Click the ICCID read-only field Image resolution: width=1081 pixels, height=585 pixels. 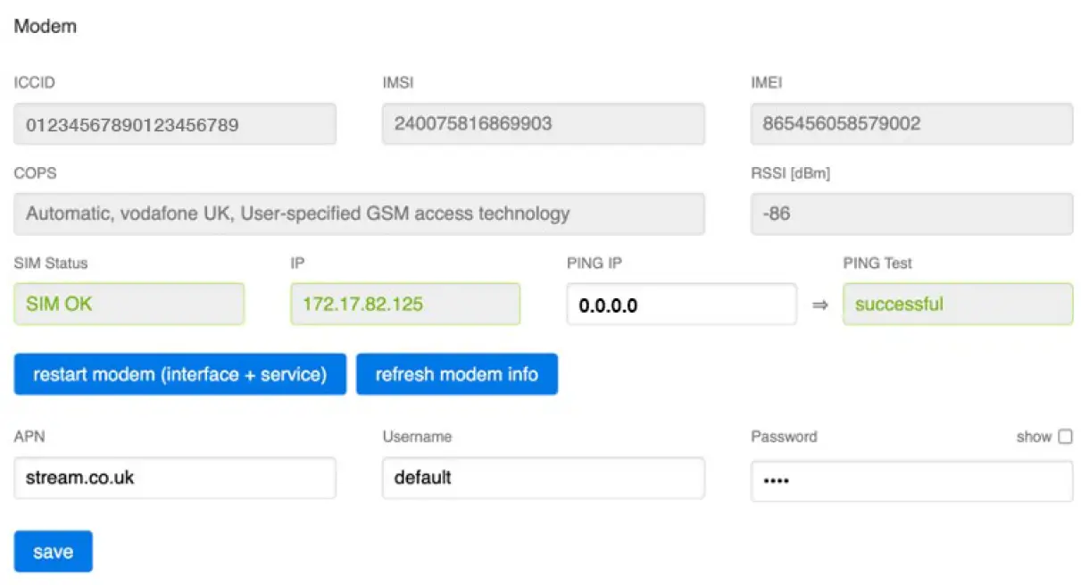[175, 124]
